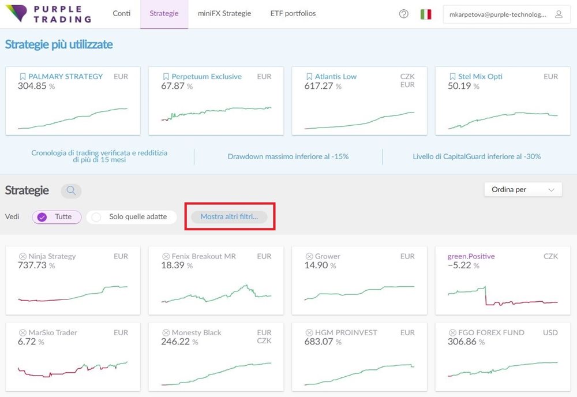This screenshot has width=577, height=397.
Task: Open the help question mark icon
Action: click(x=404, y=14)
